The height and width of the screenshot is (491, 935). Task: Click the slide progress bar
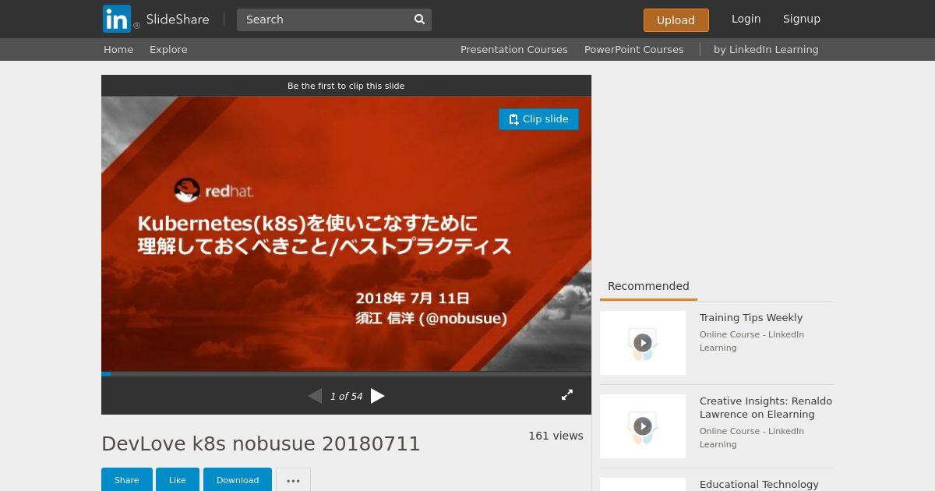pyautogui.click(x=346, y=374)
